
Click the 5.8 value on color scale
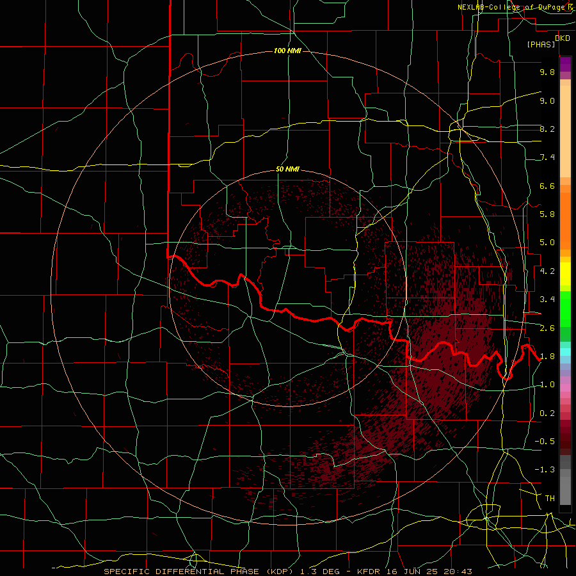547,214
